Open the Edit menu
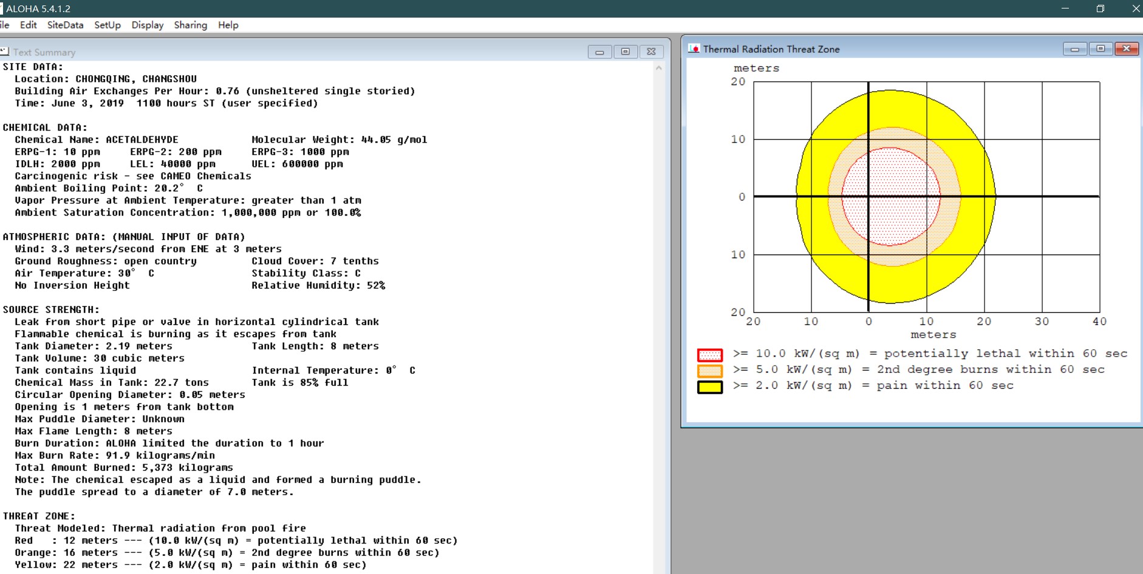Viewport: 1143px width, 574px height. pyautogui.click(x=28, y=25)
